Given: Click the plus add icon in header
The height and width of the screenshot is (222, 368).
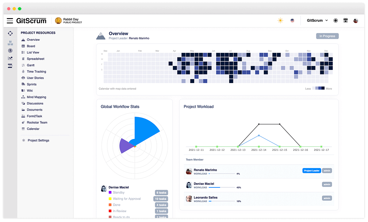Looking at the screenshot, I should click(x=335, y=21).
